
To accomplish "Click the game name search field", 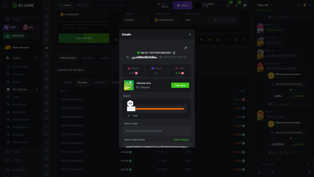I will click(x=123, y=5).
